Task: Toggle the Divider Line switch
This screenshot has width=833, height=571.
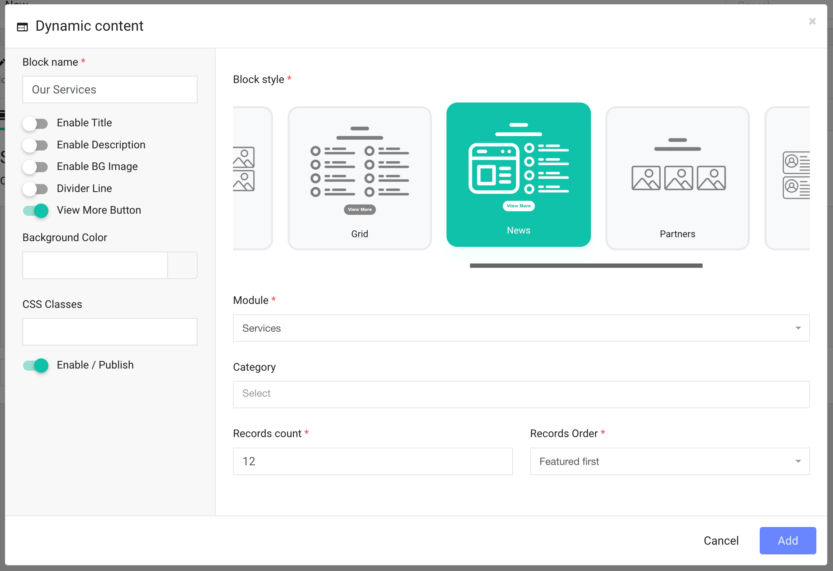Action: [35, 189]
